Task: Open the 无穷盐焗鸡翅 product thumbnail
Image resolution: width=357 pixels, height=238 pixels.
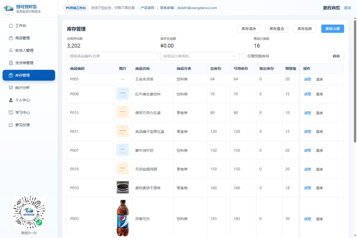Action: 123,169
